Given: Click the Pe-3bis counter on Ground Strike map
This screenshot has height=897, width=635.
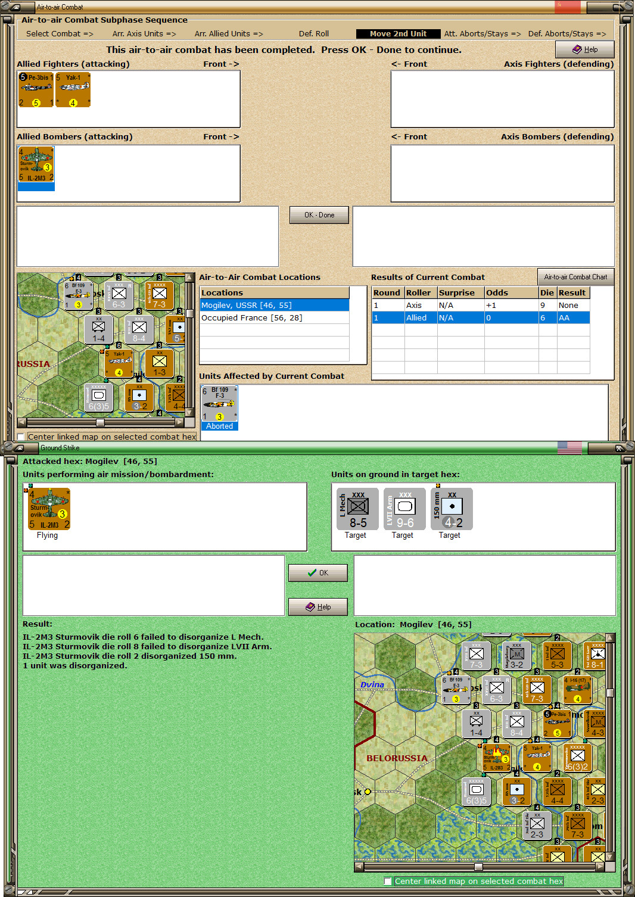Looking at the screenshot, I should pyautogui.click(x=557, y=724).
